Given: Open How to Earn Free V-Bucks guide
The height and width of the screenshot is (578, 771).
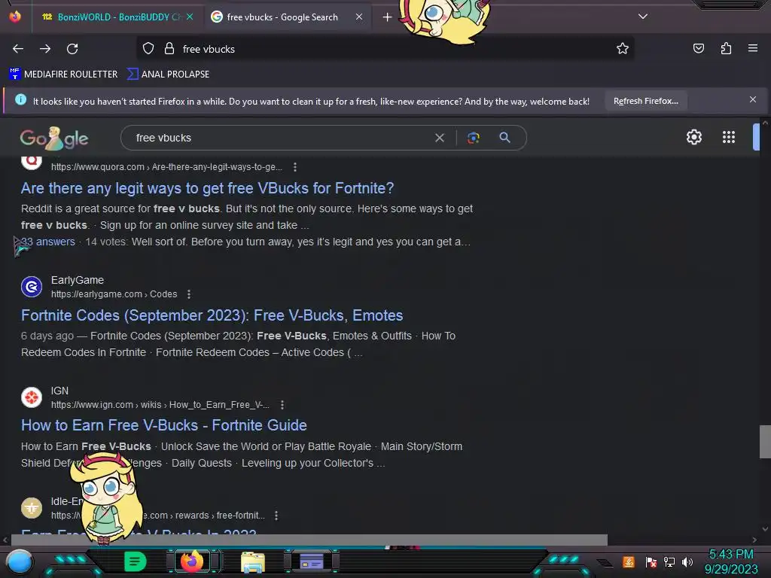Looking at the screenshot, I should coord(163,426).
